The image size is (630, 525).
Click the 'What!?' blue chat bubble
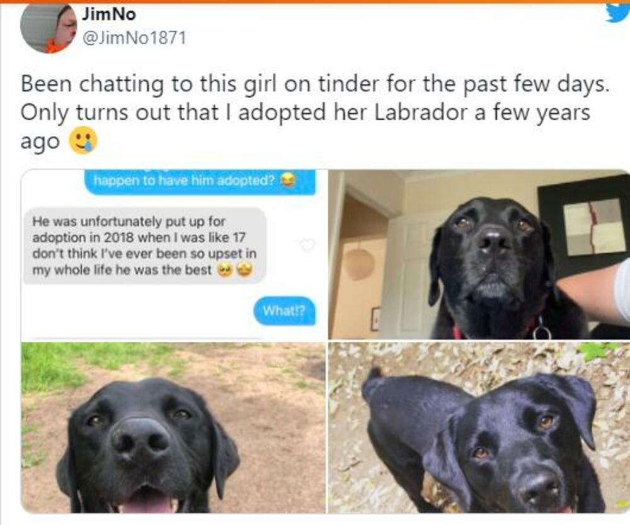(x=284, y=310)
